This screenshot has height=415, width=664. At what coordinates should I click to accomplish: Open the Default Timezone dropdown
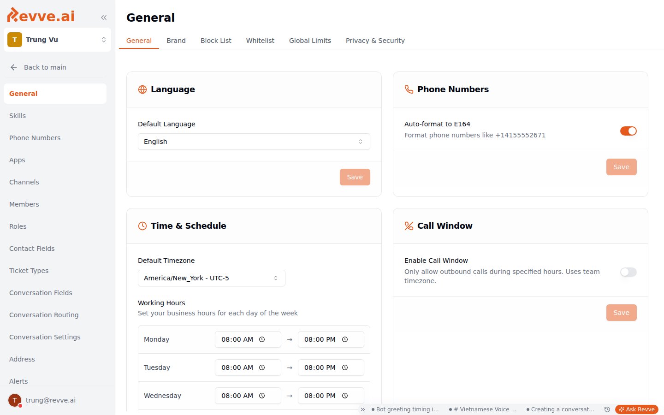coord(212,278)
